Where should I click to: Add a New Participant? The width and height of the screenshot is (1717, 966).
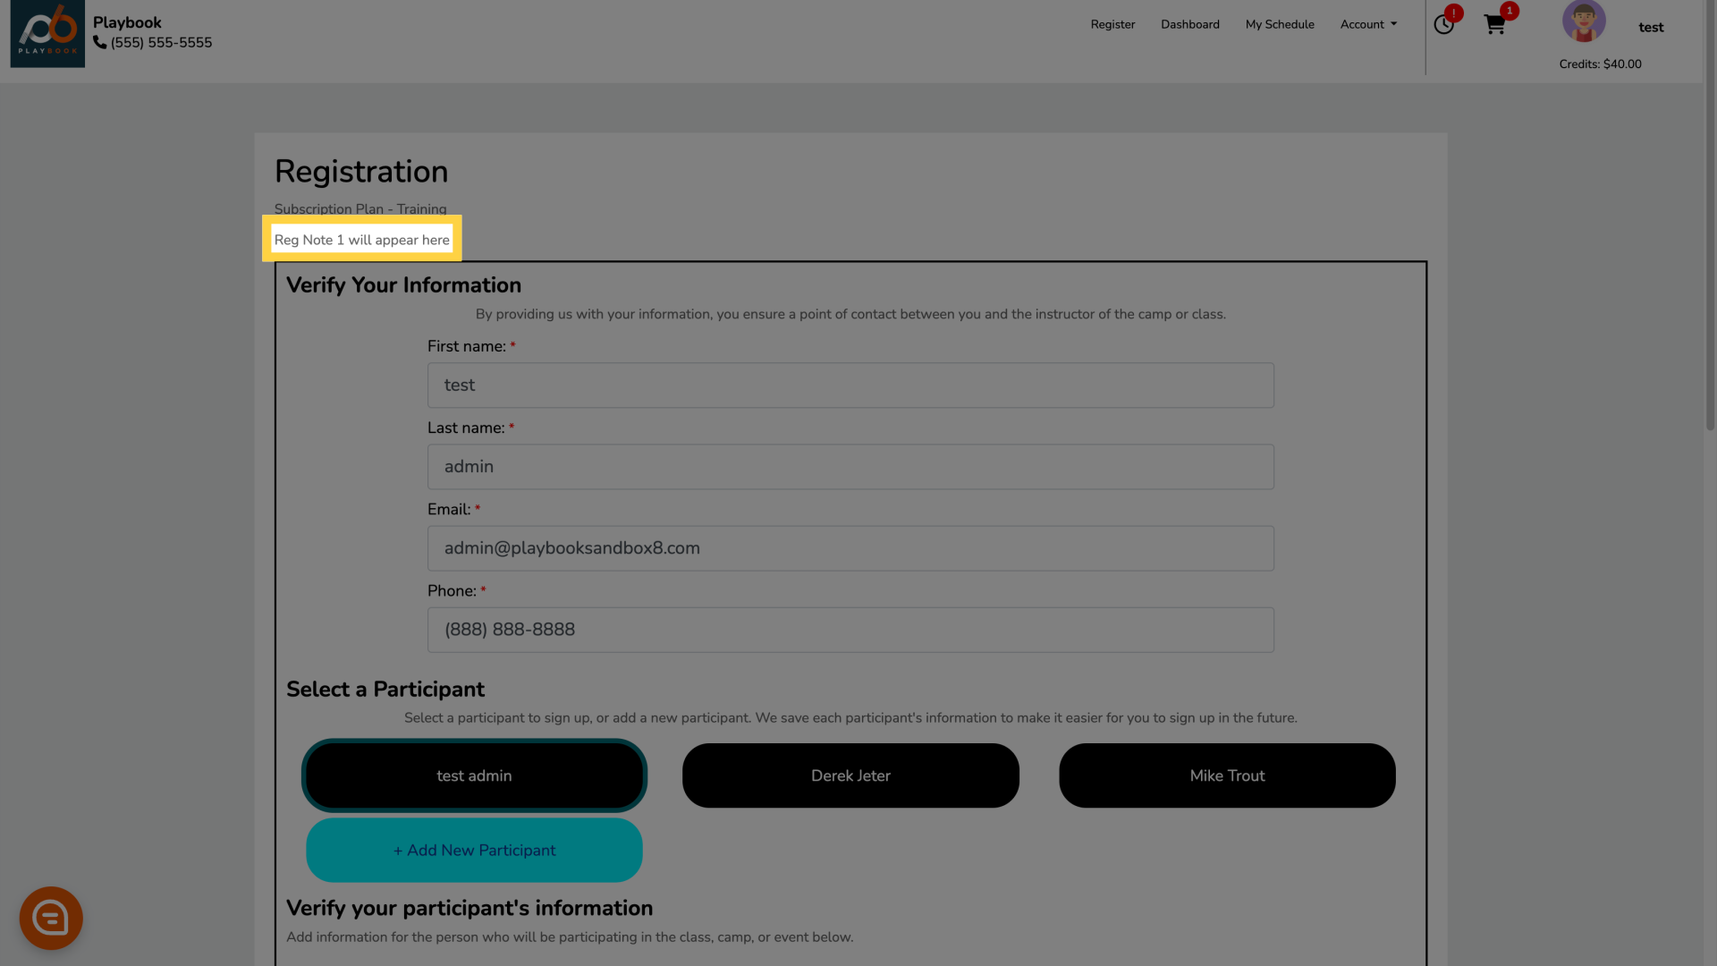(x=473, y=851)
